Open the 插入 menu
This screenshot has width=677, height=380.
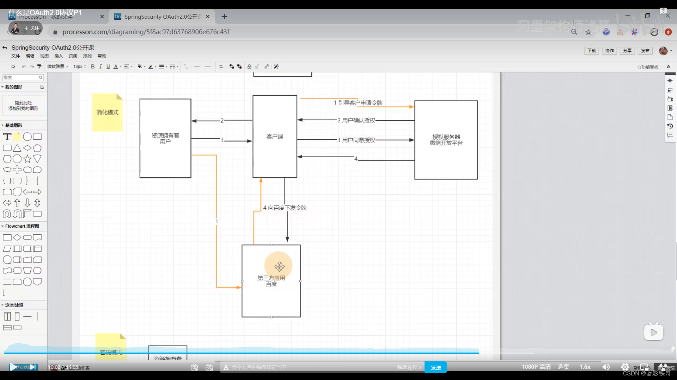(59, 56)
